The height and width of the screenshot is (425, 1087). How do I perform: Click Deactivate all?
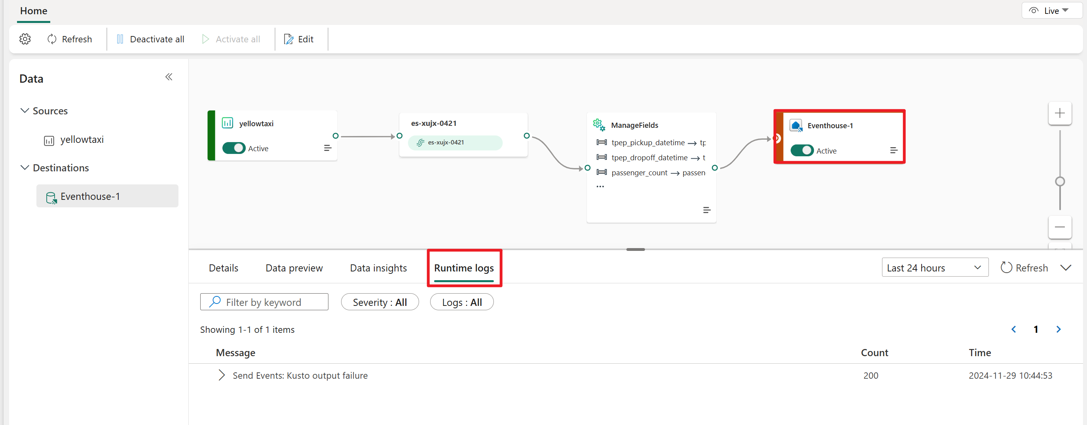[x=150, y=39]
